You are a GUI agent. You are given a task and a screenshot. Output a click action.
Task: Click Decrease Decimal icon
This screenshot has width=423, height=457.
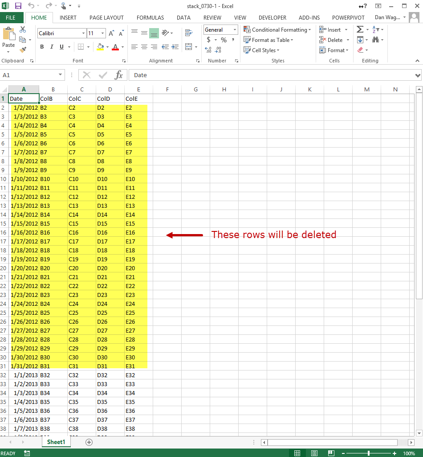tap(218, 50)
